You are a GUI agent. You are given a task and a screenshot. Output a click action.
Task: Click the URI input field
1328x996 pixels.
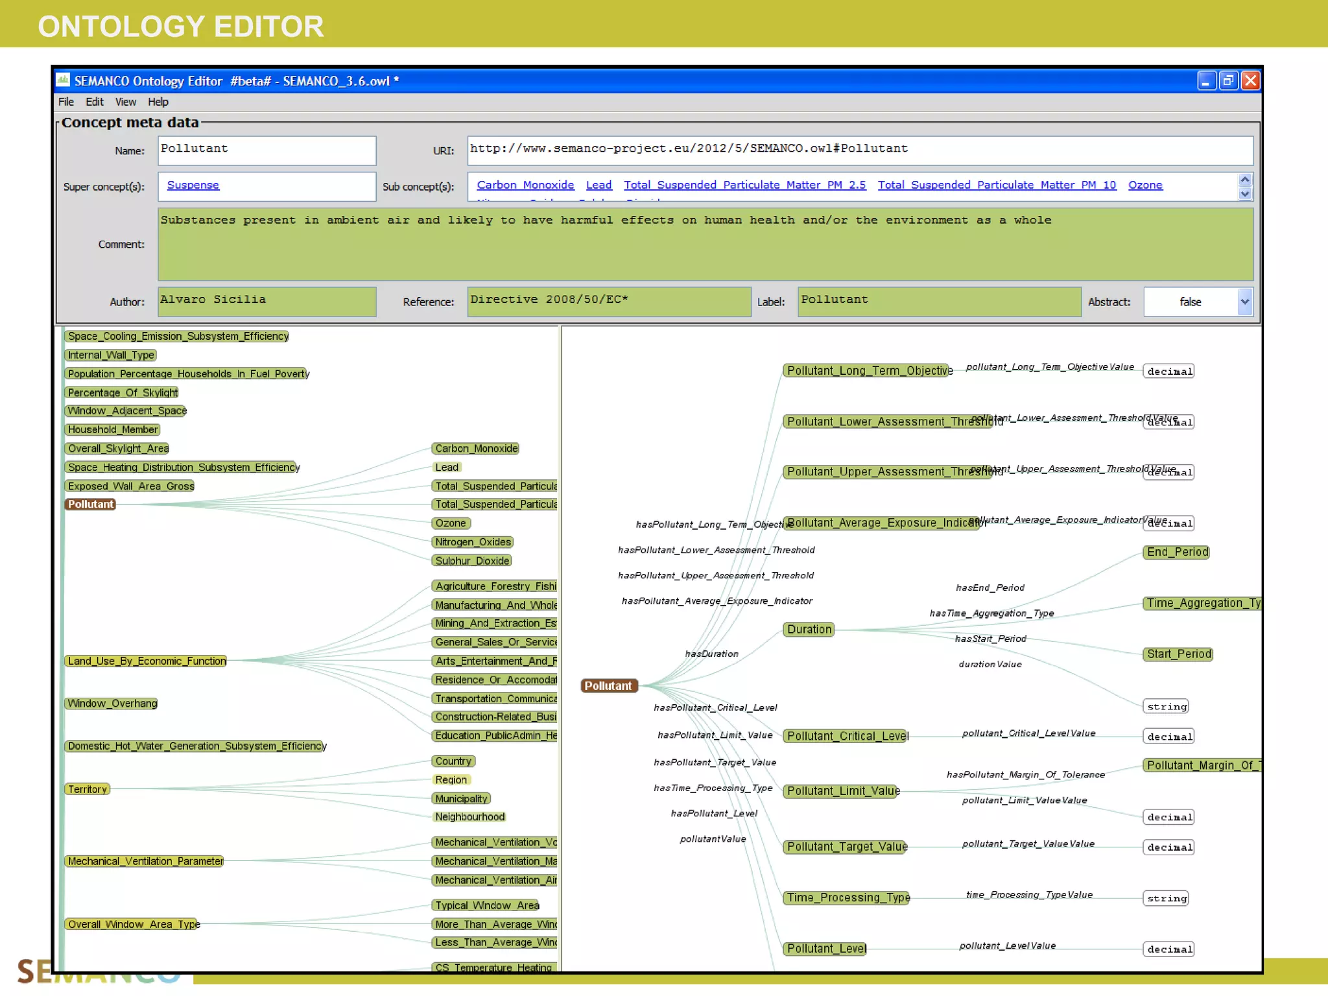[x=860, y=150]
